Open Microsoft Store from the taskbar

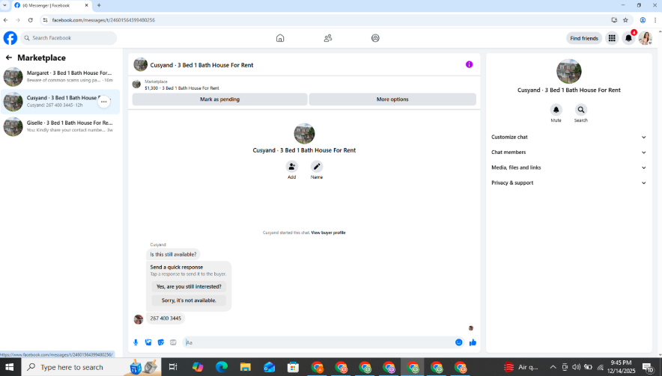pos(293,367)
